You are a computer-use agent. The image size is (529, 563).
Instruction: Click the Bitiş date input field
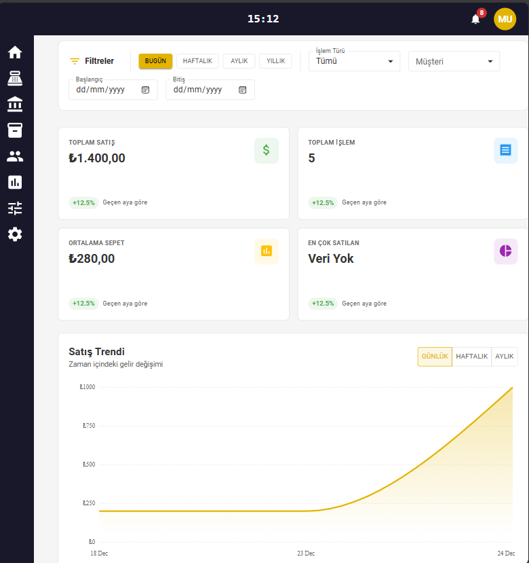coord(203,90)
